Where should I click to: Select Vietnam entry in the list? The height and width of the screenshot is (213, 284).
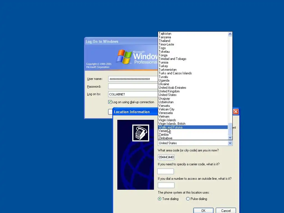pos(193,116)
